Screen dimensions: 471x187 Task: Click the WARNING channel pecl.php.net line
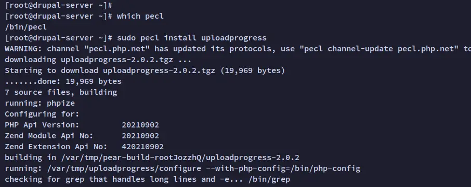pos(238,49)
